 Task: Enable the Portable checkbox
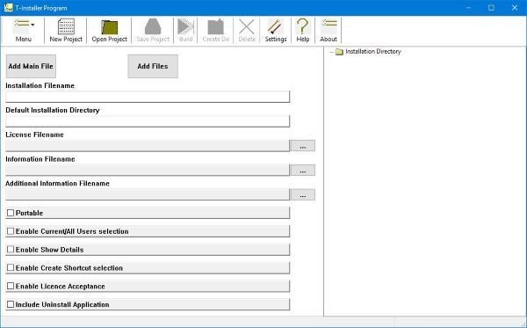(11, 213)
